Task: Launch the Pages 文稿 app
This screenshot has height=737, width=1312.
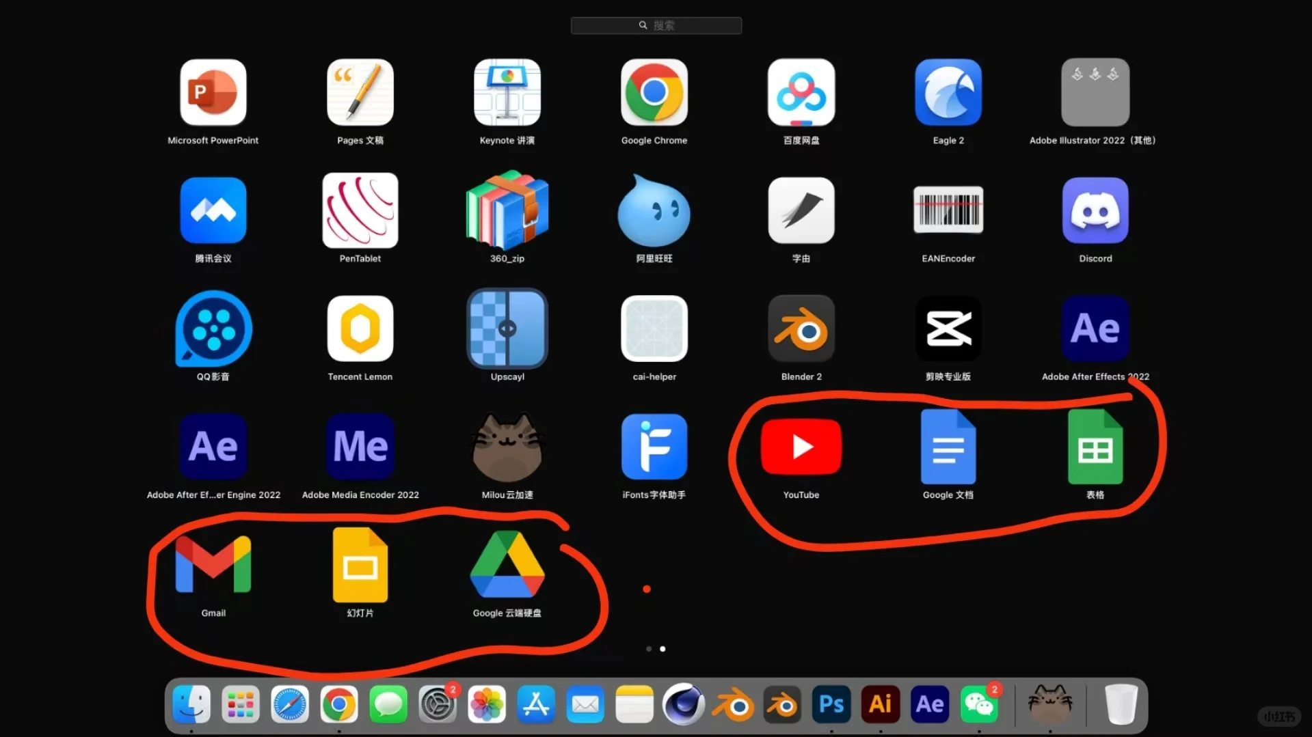Action: tap(360, 93)
